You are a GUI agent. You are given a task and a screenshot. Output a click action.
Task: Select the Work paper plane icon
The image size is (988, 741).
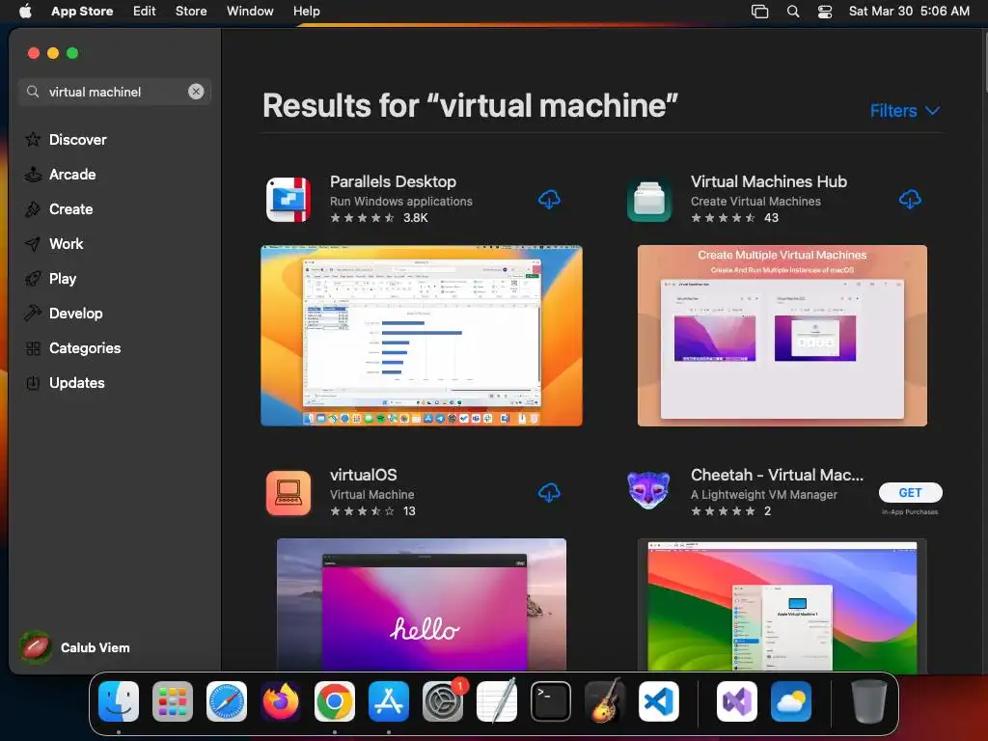tap(33, 244)
